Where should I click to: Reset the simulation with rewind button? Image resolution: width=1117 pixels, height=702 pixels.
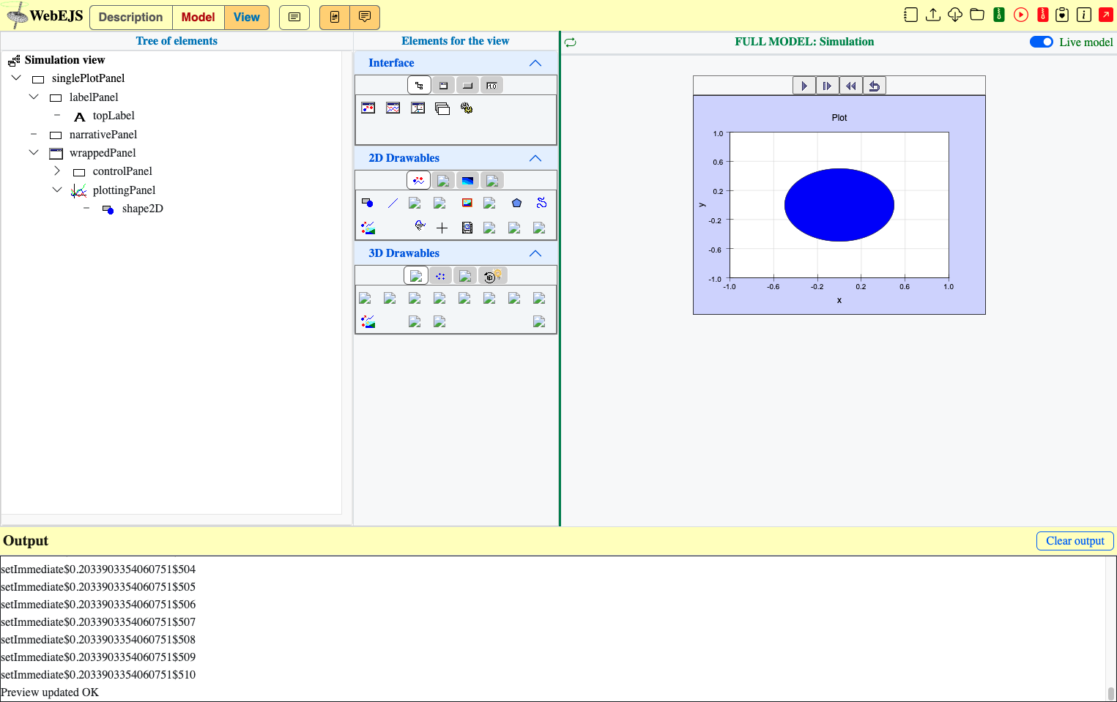(850, 86)
